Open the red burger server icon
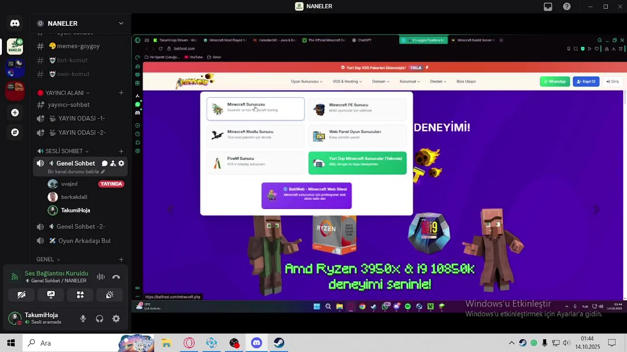This screenshot has width=627, height=352. pyautogui.click(x=15, y=90)
